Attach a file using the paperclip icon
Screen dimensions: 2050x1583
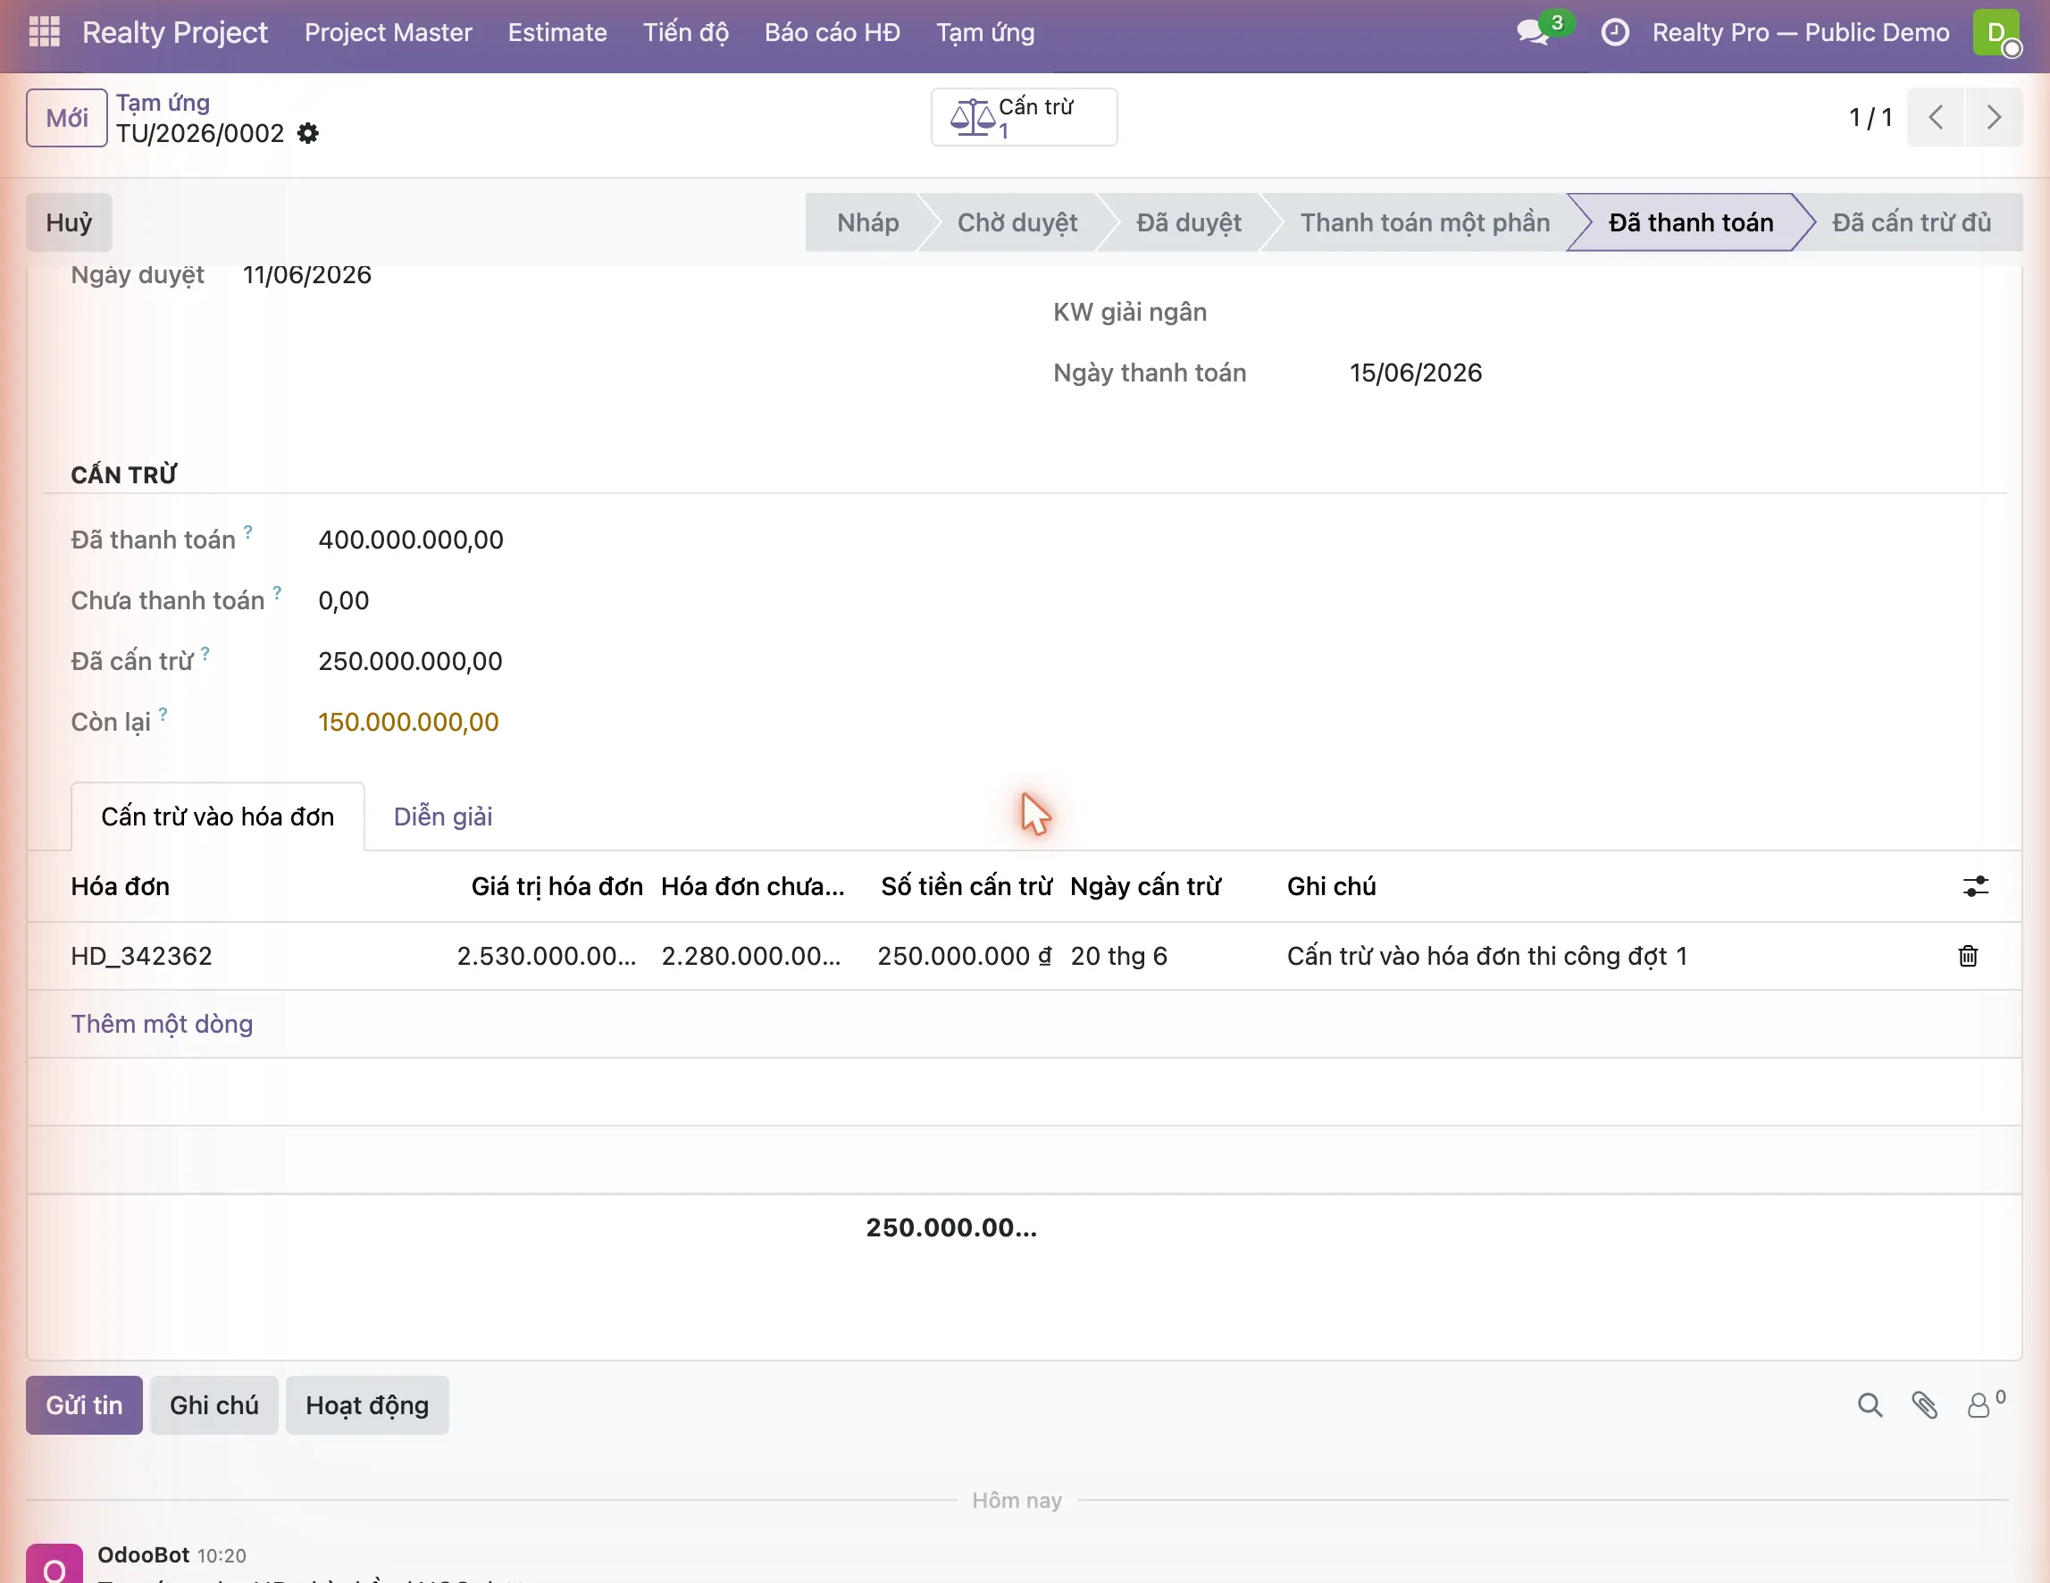(1924, 1405)
